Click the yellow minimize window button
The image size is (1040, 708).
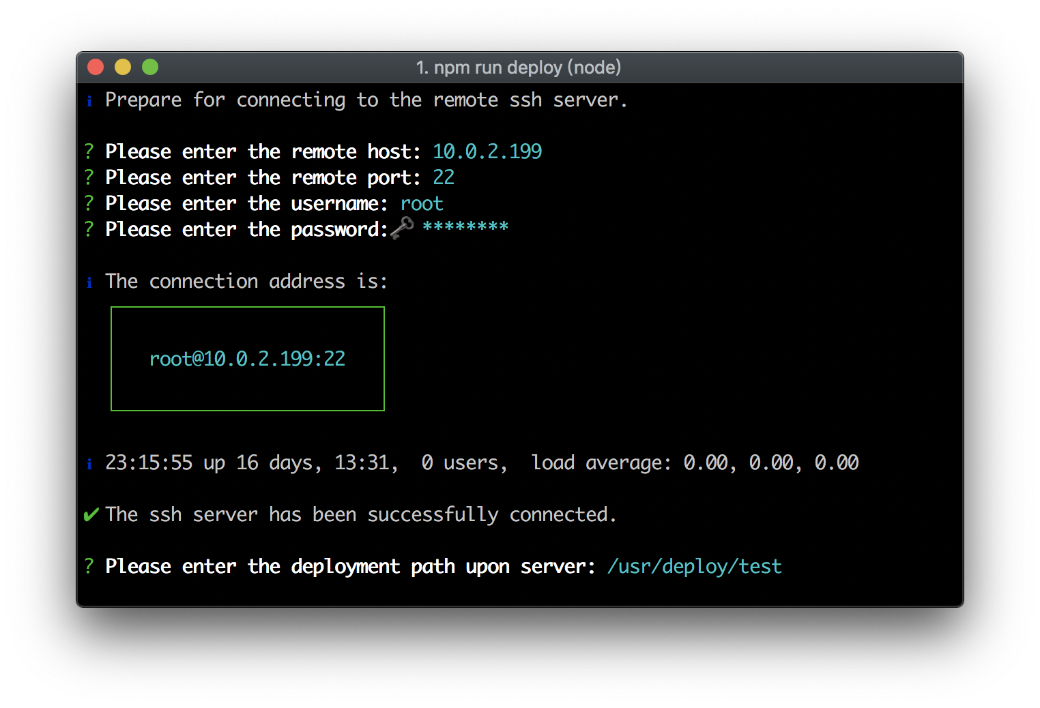click(x=123, y=67)
